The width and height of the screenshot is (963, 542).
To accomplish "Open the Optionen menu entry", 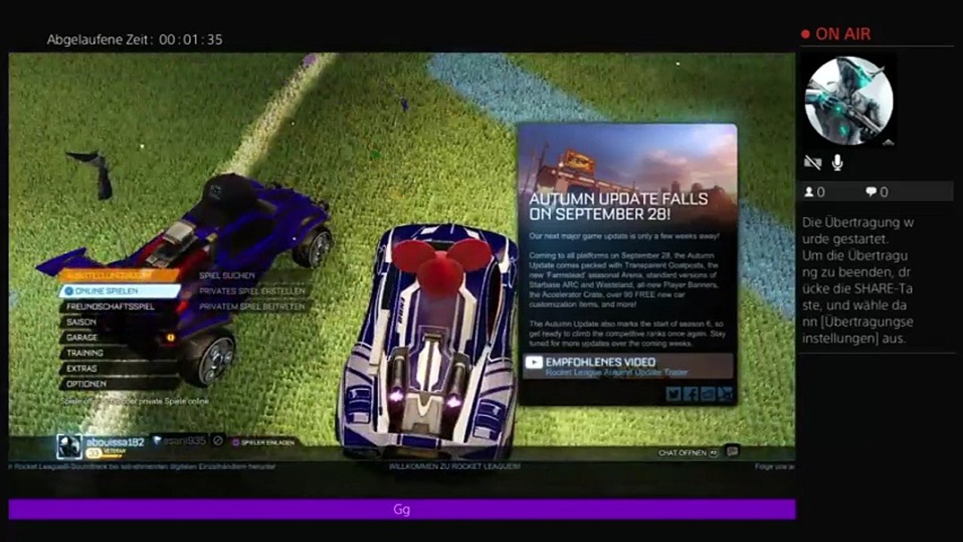I will click(x=120, y=384).
